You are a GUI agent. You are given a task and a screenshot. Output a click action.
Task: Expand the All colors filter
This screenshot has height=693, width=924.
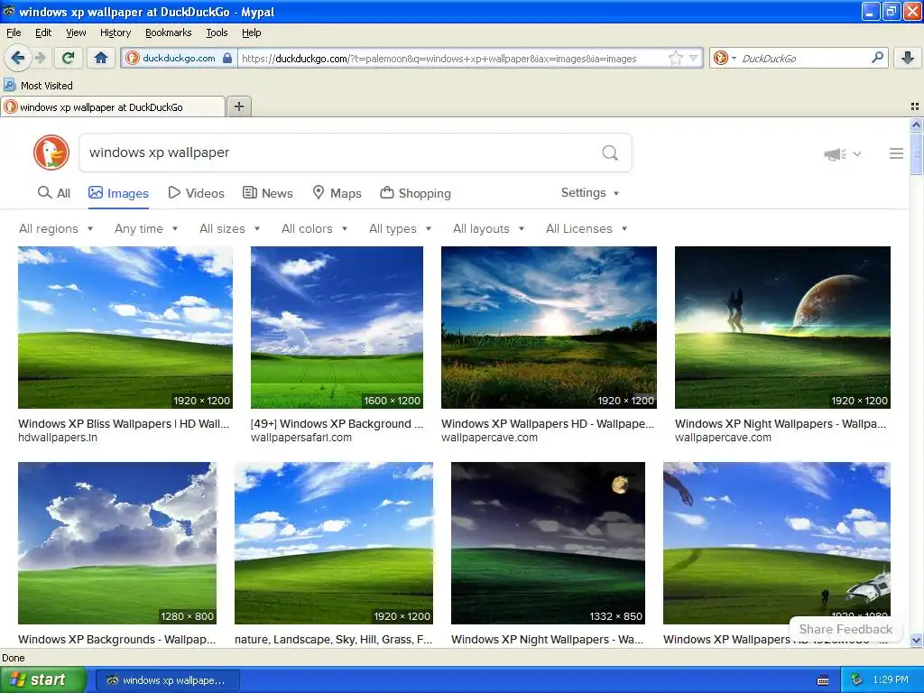315,228
